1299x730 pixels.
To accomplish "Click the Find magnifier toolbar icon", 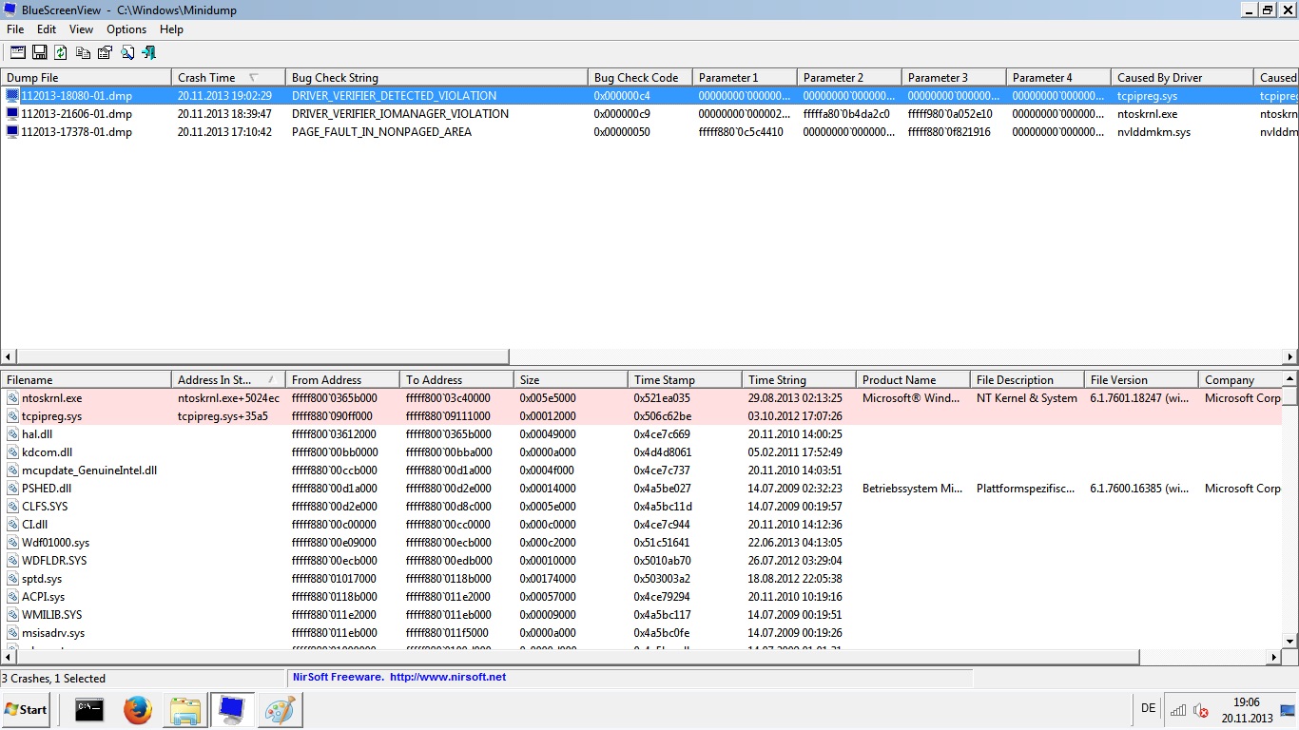I will pos(127,52).
